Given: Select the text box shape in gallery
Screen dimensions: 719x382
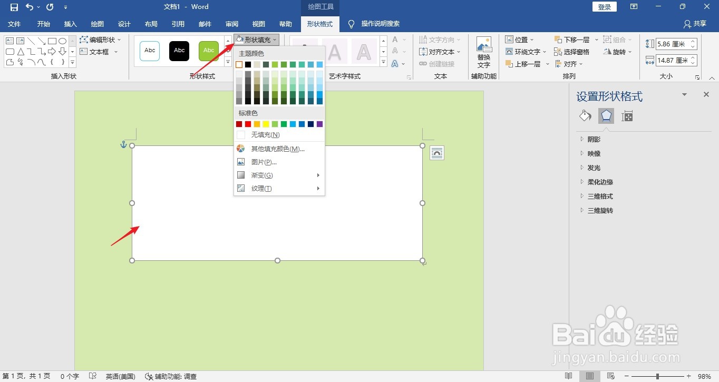Looking at the screenshot, I should click(9, 41).
